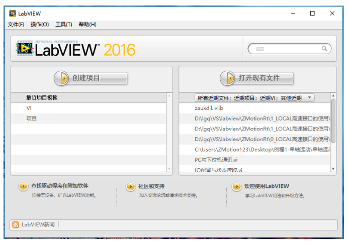Close the LabVIEW window
Screen dimensions: 349x244
click(332, 14)
